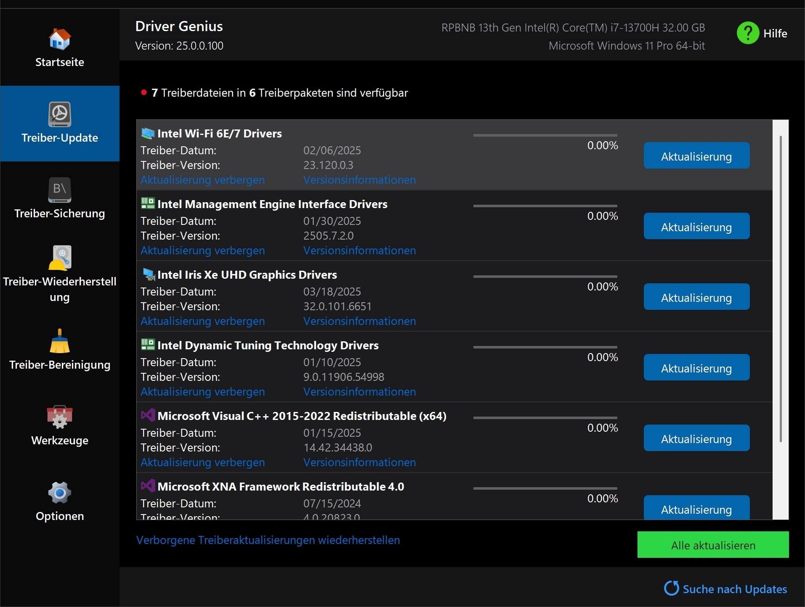
Task: Select the Microsoft Visual C++ 2015-2022 Redistributable title
Action: 302,416
